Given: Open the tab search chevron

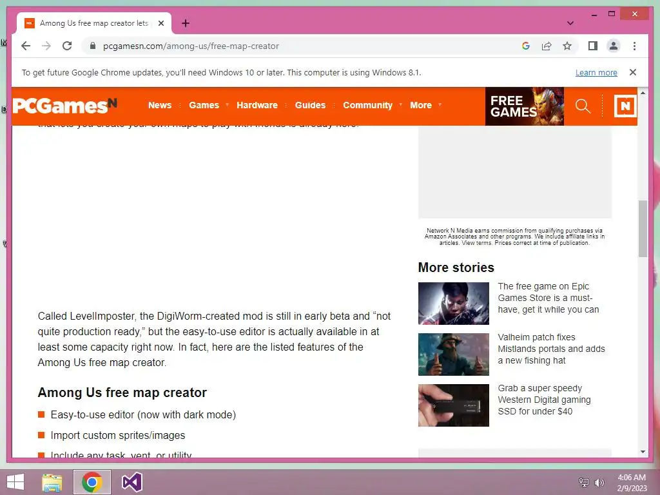Looking at the screenshot, I should click(570, 23).
